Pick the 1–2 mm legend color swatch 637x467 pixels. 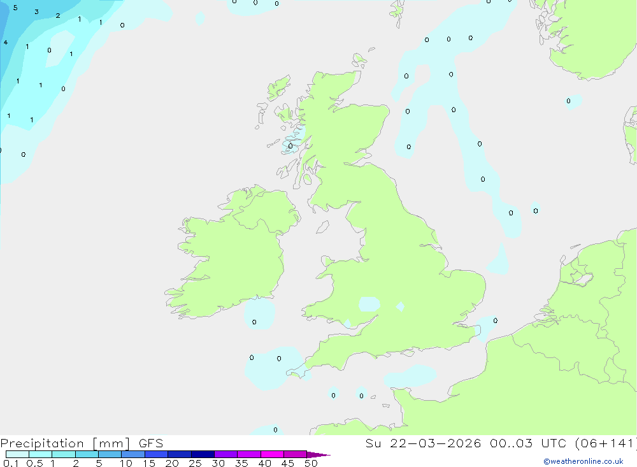64,454
